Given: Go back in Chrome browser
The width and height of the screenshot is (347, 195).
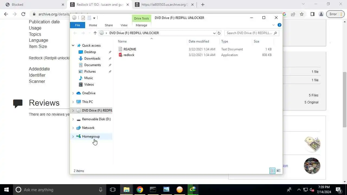Looking at the screenshot, I should click(x=6, y=14).
